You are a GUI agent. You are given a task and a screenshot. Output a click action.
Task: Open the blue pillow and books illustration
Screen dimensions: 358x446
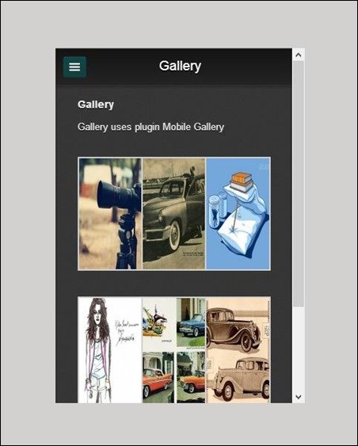coord(238,214)
